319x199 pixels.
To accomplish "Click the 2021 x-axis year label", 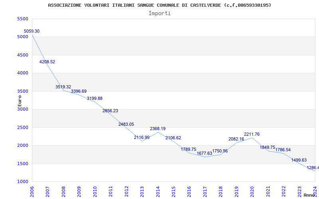I will 268,191.
